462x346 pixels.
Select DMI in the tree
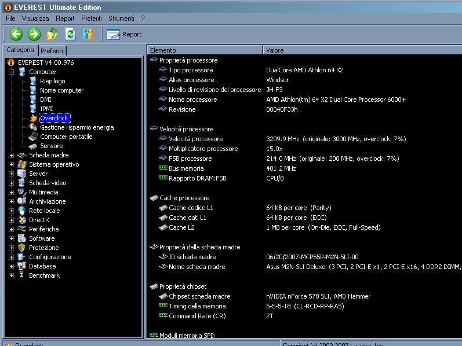tap(45, 100)
